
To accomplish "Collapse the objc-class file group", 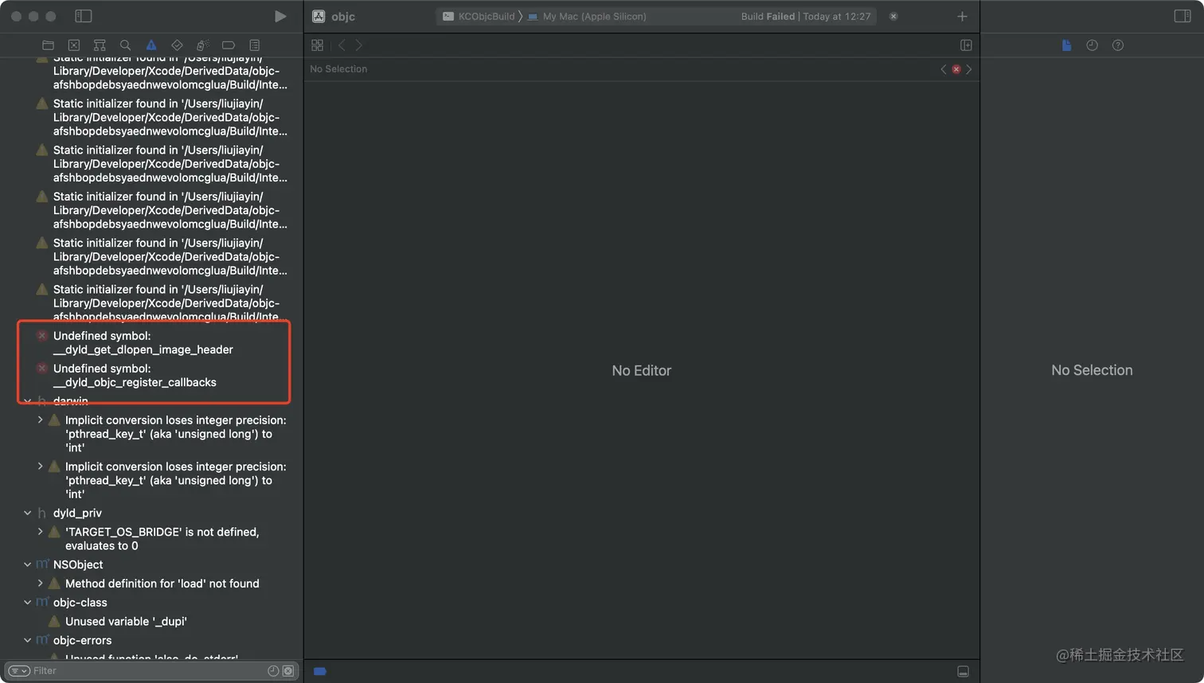I will (x=28, y=603).
